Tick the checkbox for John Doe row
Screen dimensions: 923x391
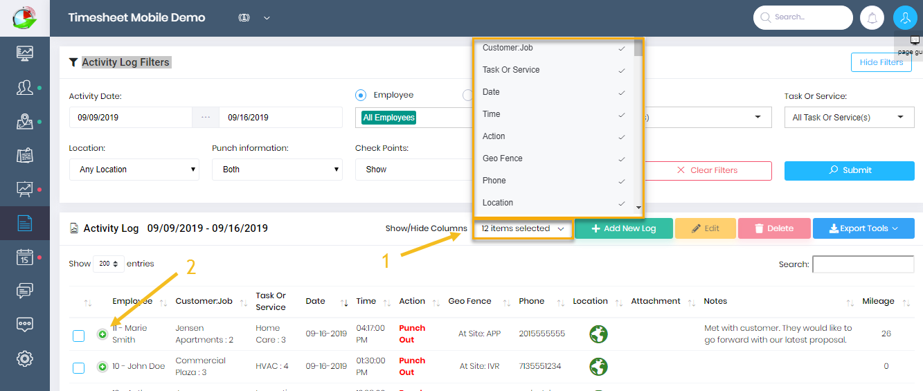(x=79, y=367)
